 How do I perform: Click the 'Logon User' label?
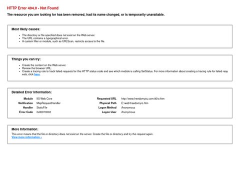[x=109, y=112]
